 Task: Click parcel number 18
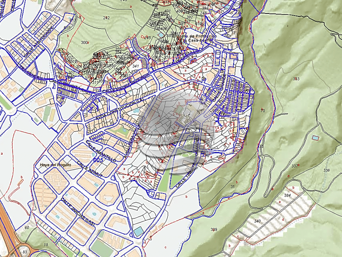(46, 244)
